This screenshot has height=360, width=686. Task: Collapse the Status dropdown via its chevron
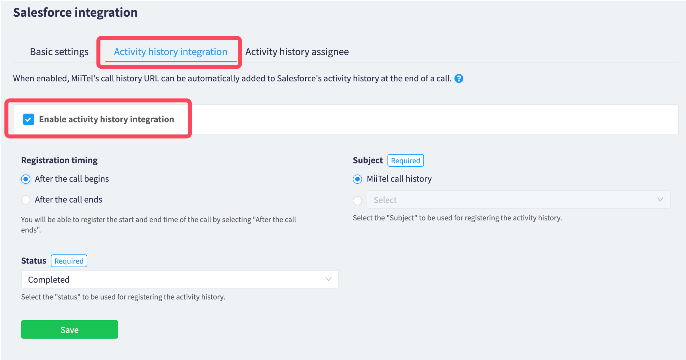point(329,279)
